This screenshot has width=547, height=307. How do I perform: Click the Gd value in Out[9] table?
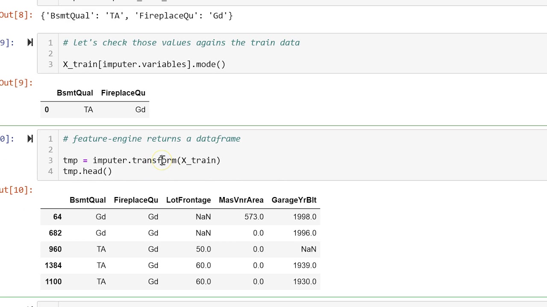pyautogui.click(x=140, y=110)
